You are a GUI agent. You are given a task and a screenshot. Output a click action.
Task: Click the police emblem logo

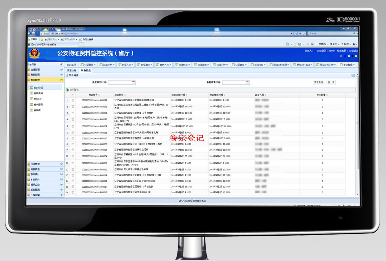pos(35,53)
